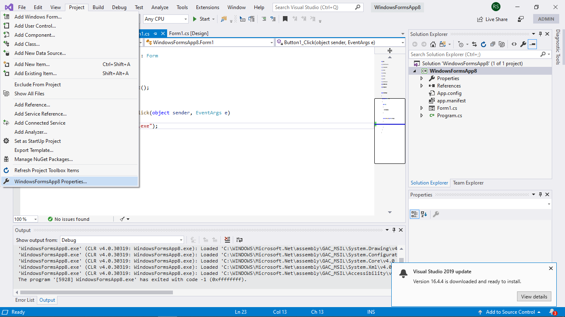
Task: Click Show All Files icon in Solution Explorer
Action: (502, 44)
